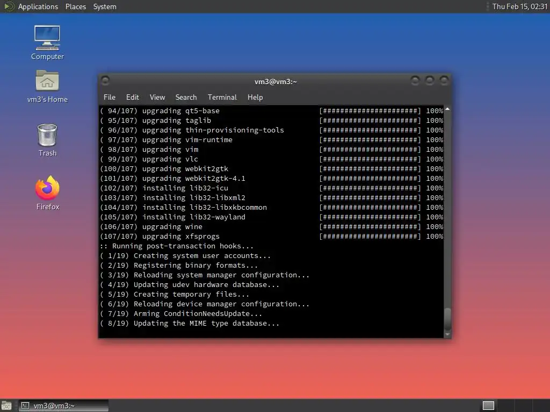Click the terminal scrollbar down arrow
The height and width of the screenshot is (412, 550).
(x=447, y=335)
